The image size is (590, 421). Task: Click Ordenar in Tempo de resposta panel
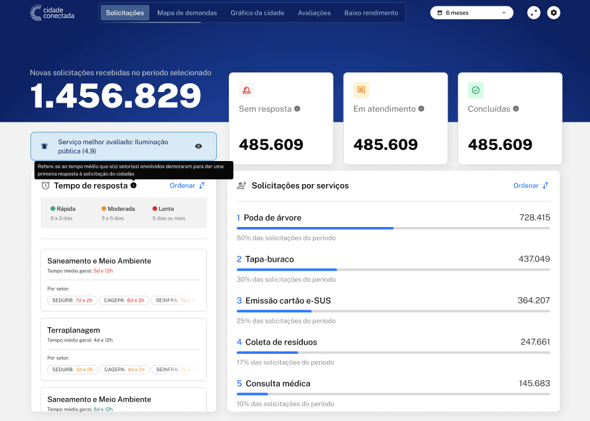[x=182, y=185]
